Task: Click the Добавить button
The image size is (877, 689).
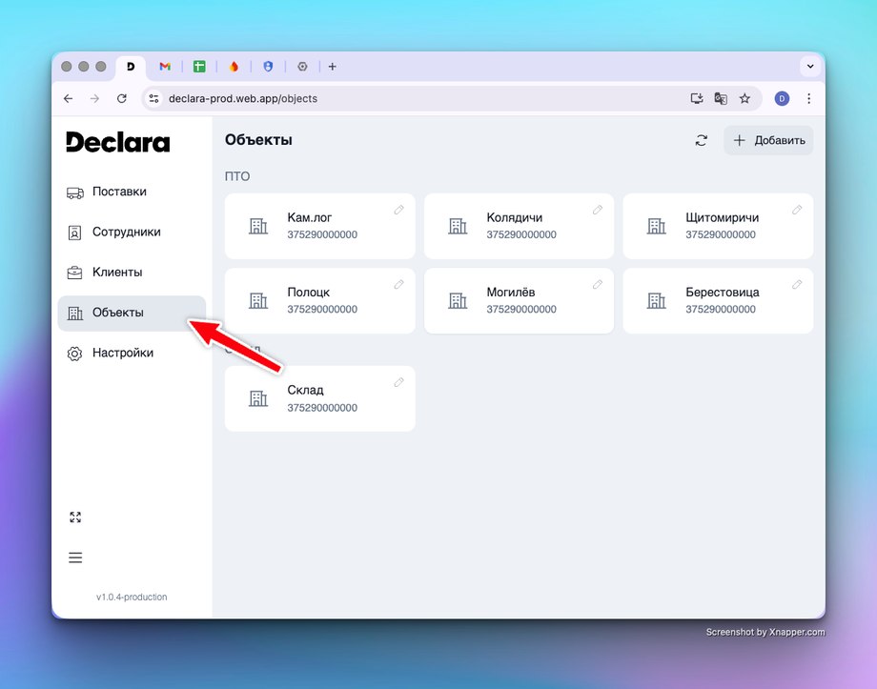Action: 768,140
